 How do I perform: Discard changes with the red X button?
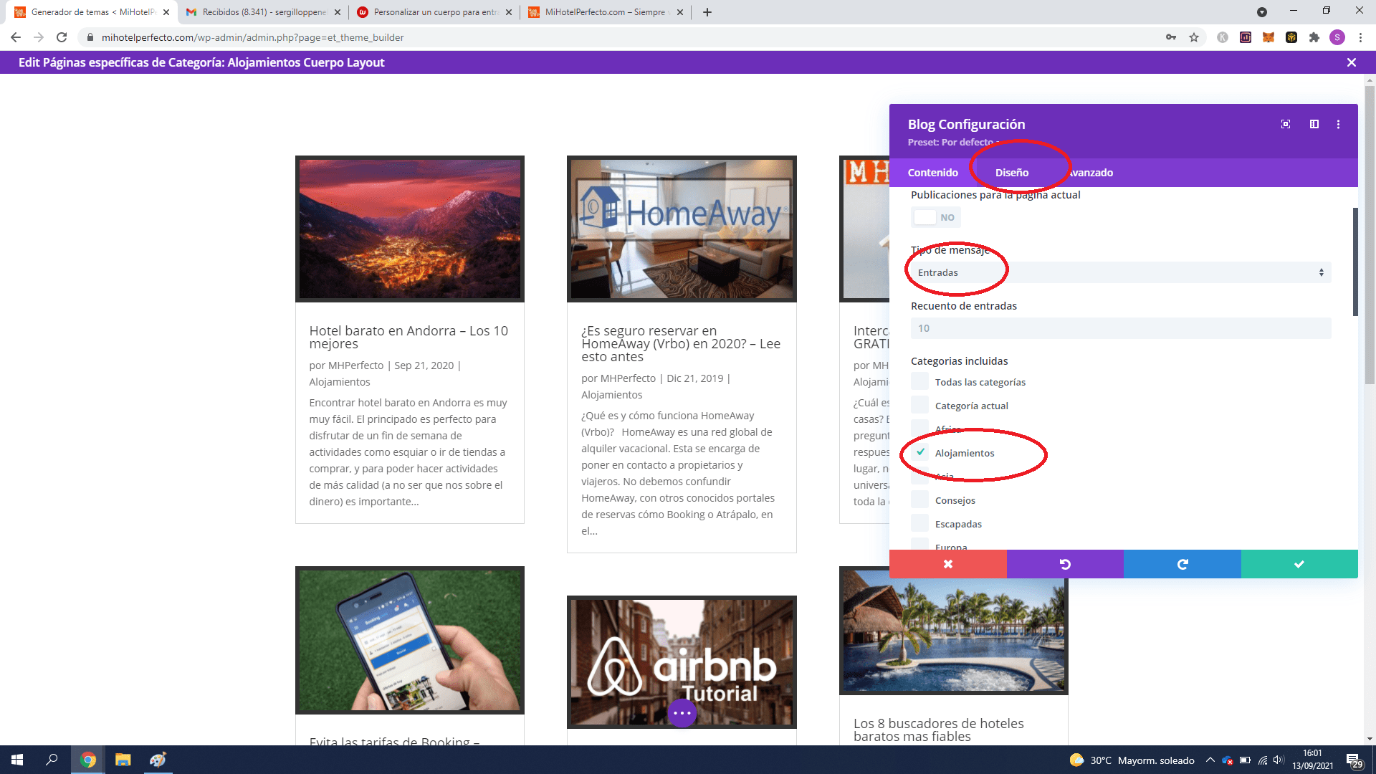coord(948,564)
